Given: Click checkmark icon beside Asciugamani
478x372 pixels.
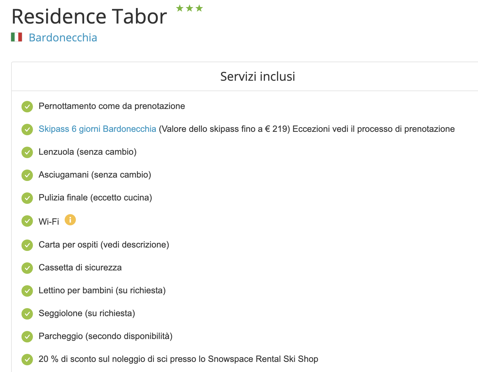Looking at the screenshot, I should click(27, 175).
